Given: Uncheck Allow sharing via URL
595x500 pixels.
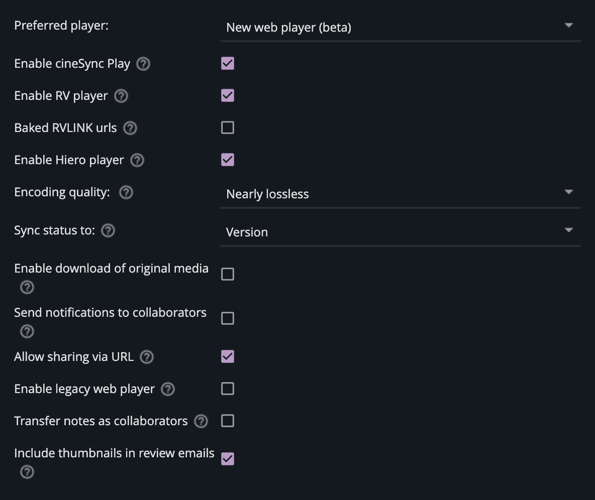Looking at the screenshot, I should [227, 356].
